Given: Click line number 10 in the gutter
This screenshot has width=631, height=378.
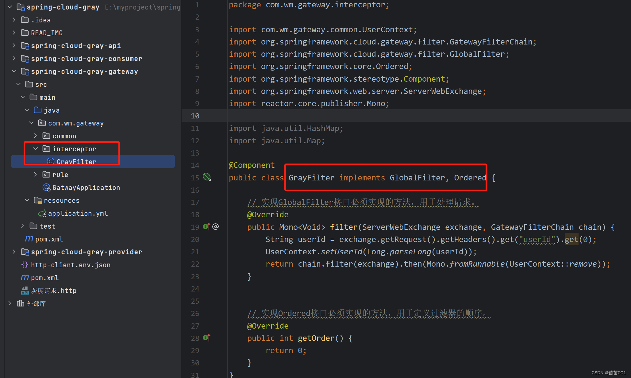Looking at the screenshot, I should click(195, 116).
